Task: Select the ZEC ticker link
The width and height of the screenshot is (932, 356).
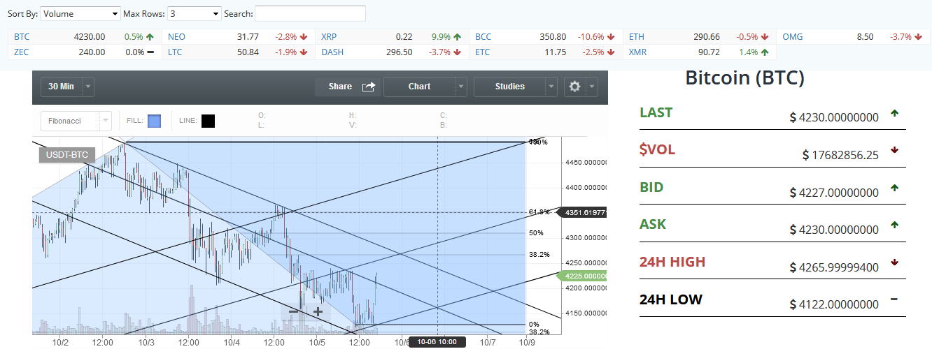Action: pos(22,52)
